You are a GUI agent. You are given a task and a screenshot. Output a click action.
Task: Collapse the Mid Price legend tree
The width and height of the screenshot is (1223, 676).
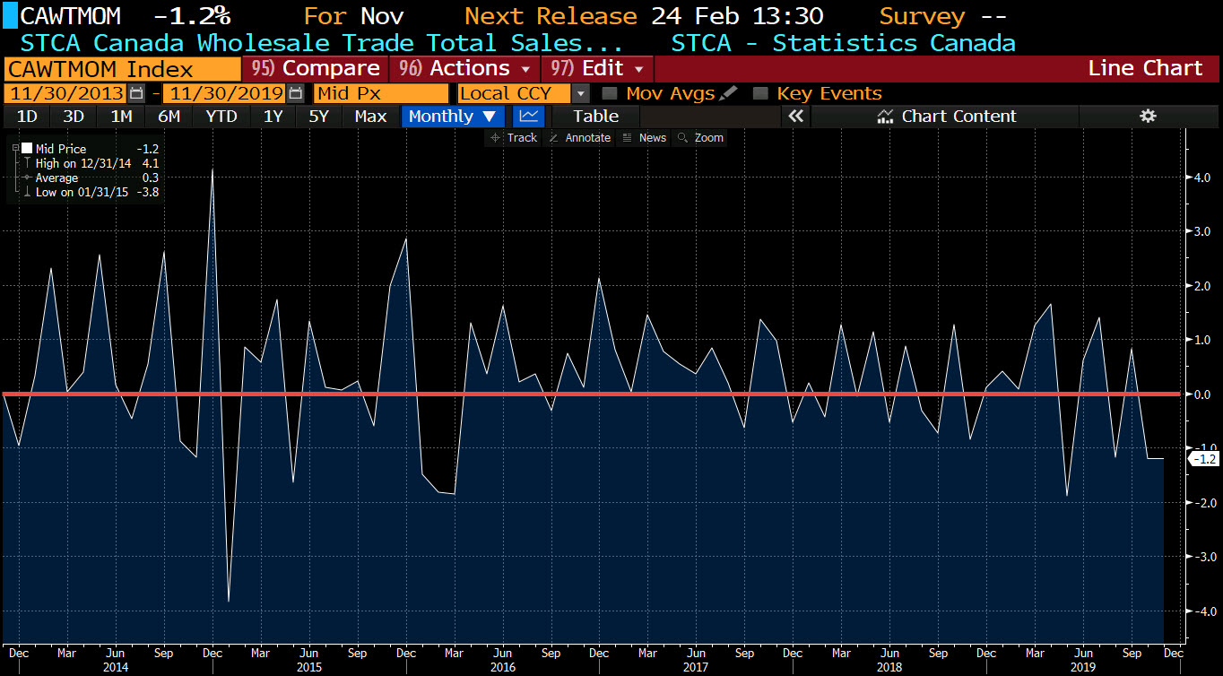pos(14,149)
